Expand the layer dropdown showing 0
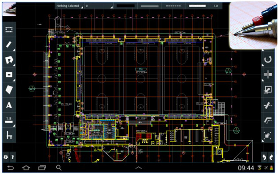The height and width of the screenshot is (174, 279). [98, 6]
